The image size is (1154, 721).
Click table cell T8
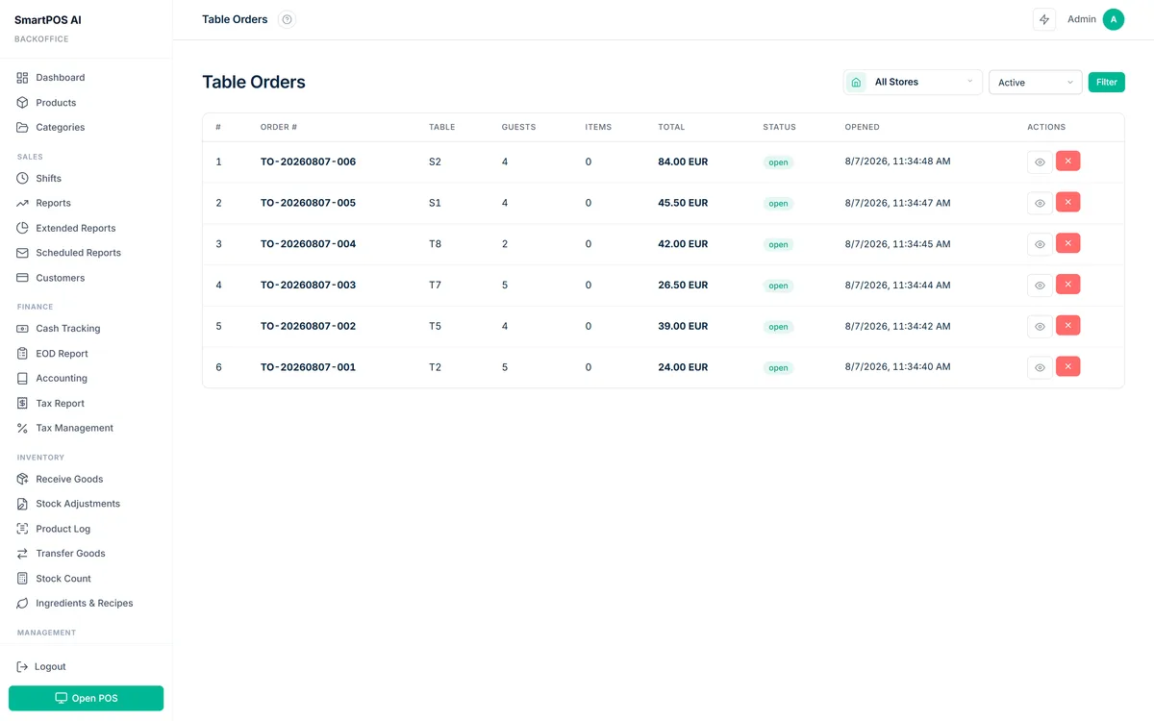pyautogui.click(x=435, y=244)
